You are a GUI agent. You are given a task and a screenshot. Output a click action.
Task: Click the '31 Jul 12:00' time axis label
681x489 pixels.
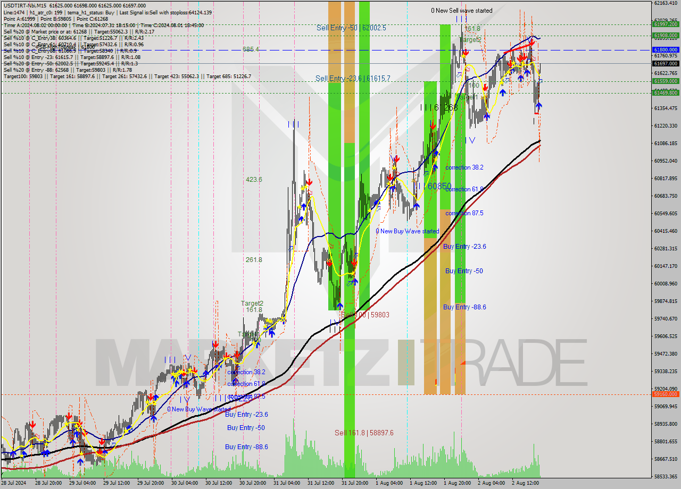click(320, 483)
